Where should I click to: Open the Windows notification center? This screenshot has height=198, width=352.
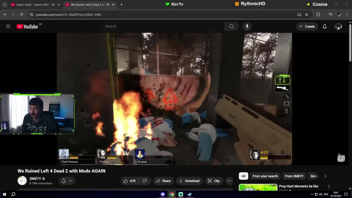(x=346, y=194)
